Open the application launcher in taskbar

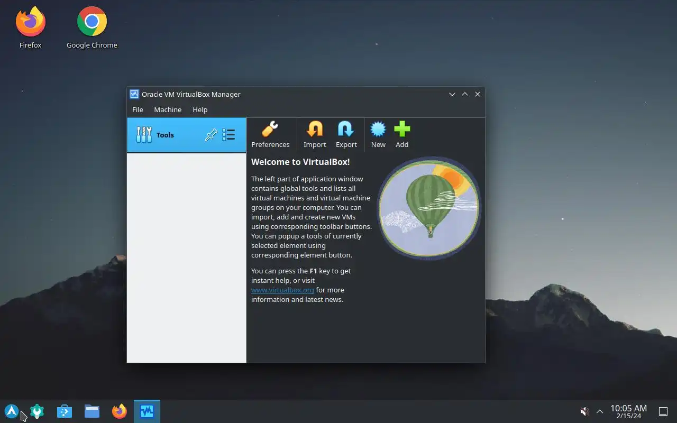pyautogui.click(x=12, y=411)
